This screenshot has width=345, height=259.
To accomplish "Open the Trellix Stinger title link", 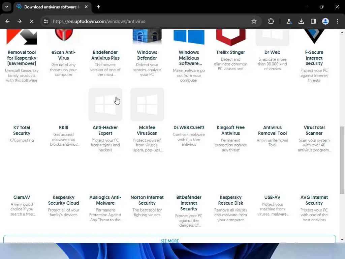I will (230, 52).
